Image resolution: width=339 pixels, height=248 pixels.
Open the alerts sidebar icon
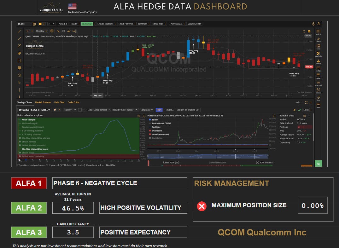[x=318, y=39]
